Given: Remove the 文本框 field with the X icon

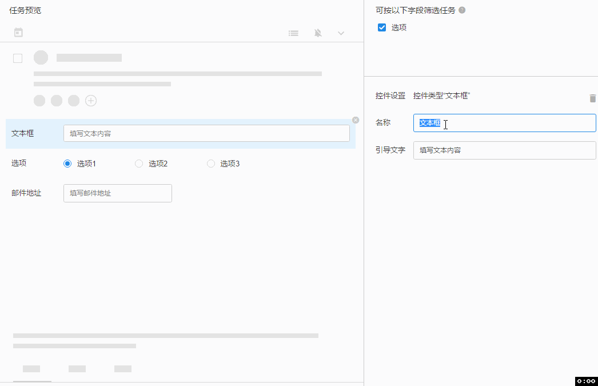Looking at the screenshot, I should coord(356,120).
